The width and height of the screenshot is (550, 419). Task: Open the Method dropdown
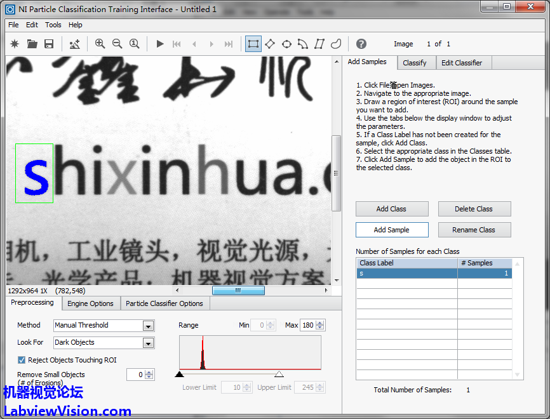click(148, 326)
